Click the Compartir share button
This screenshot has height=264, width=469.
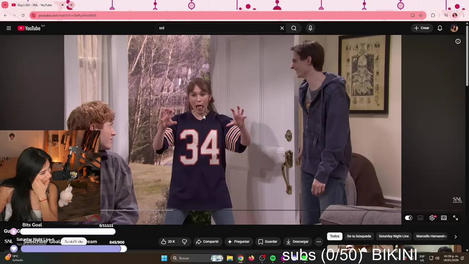(207, 242)
